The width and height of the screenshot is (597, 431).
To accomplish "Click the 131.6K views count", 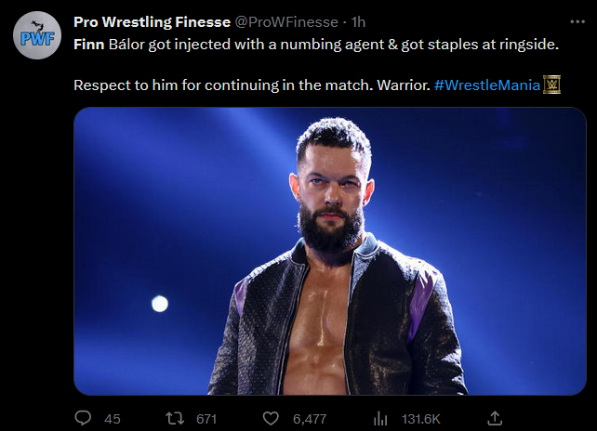I will (421, 419).
